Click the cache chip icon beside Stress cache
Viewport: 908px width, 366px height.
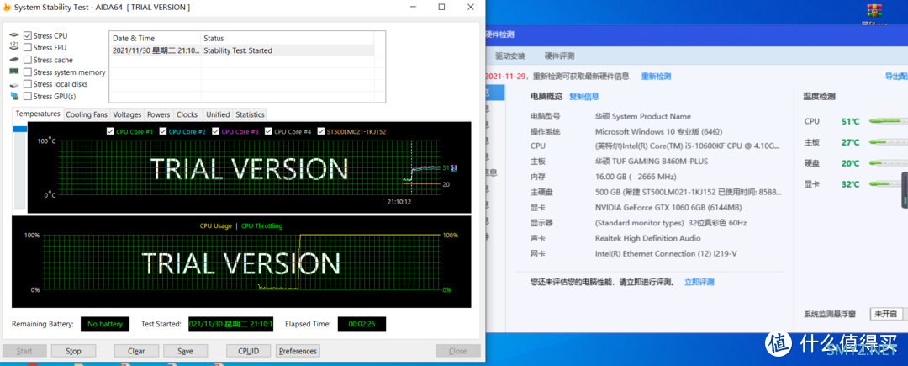click(x=14, y=60)
